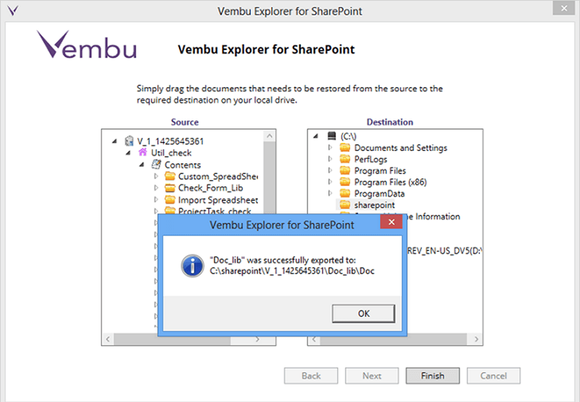Click the V_1_1425645361 database icon
Image resolution: width=580 pixels, height=402 pixels.
pyautogui.click(x=129, y=141)
